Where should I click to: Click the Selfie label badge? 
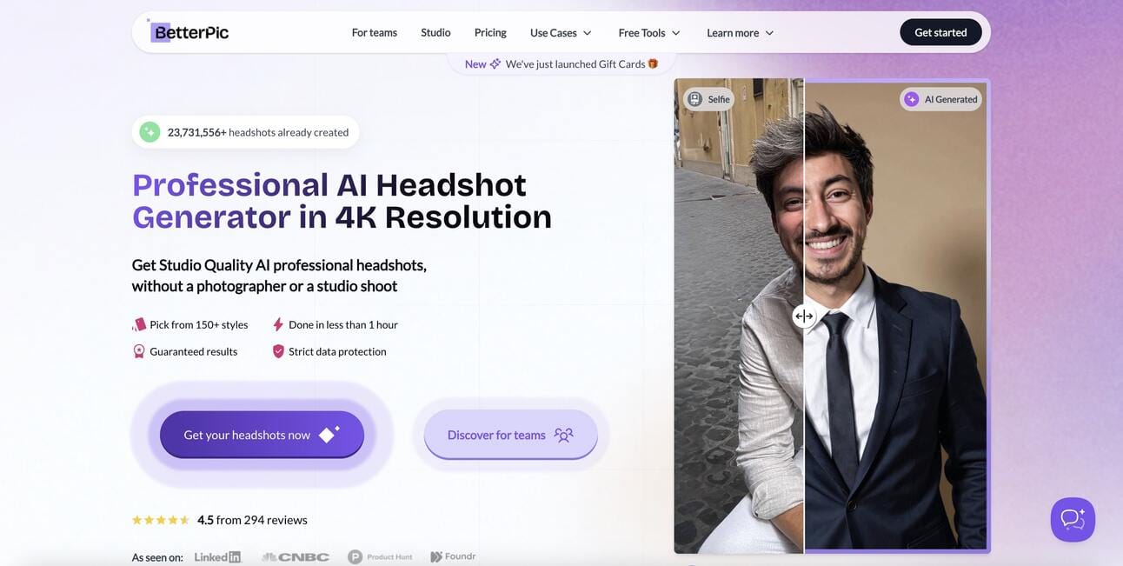coord(708,99)
